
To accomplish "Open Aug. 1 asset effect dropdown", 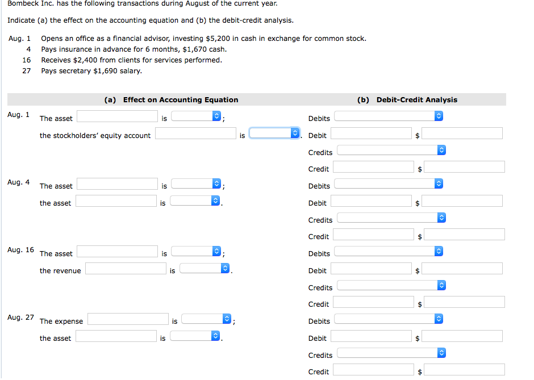I will pos(196,116).
